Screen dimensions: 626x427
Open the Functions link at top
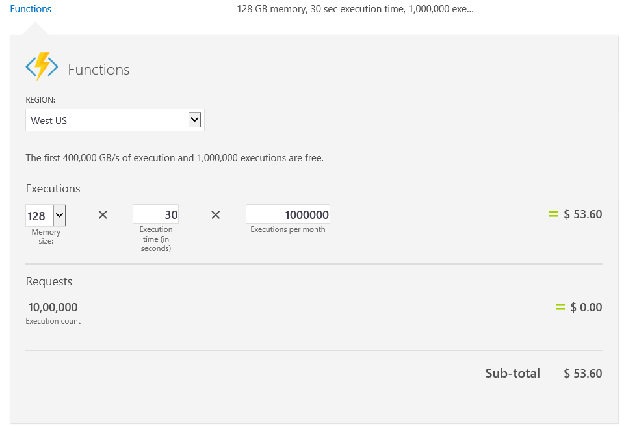[x=31, y=9]
